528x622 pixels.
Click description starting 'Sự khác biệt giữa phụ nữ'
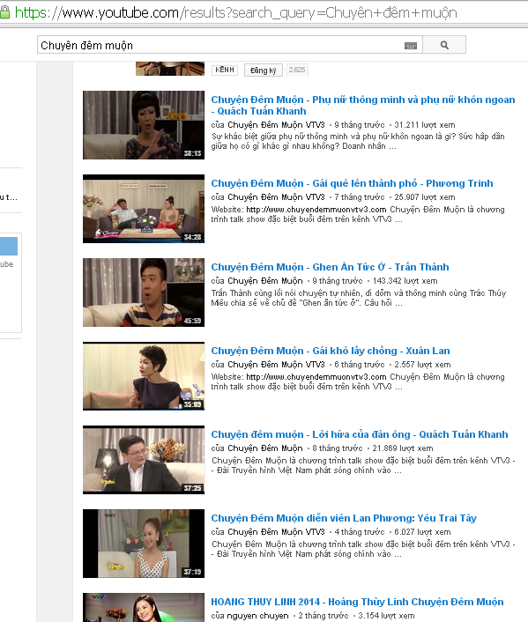pyautogui.click(x=358, y=141)
